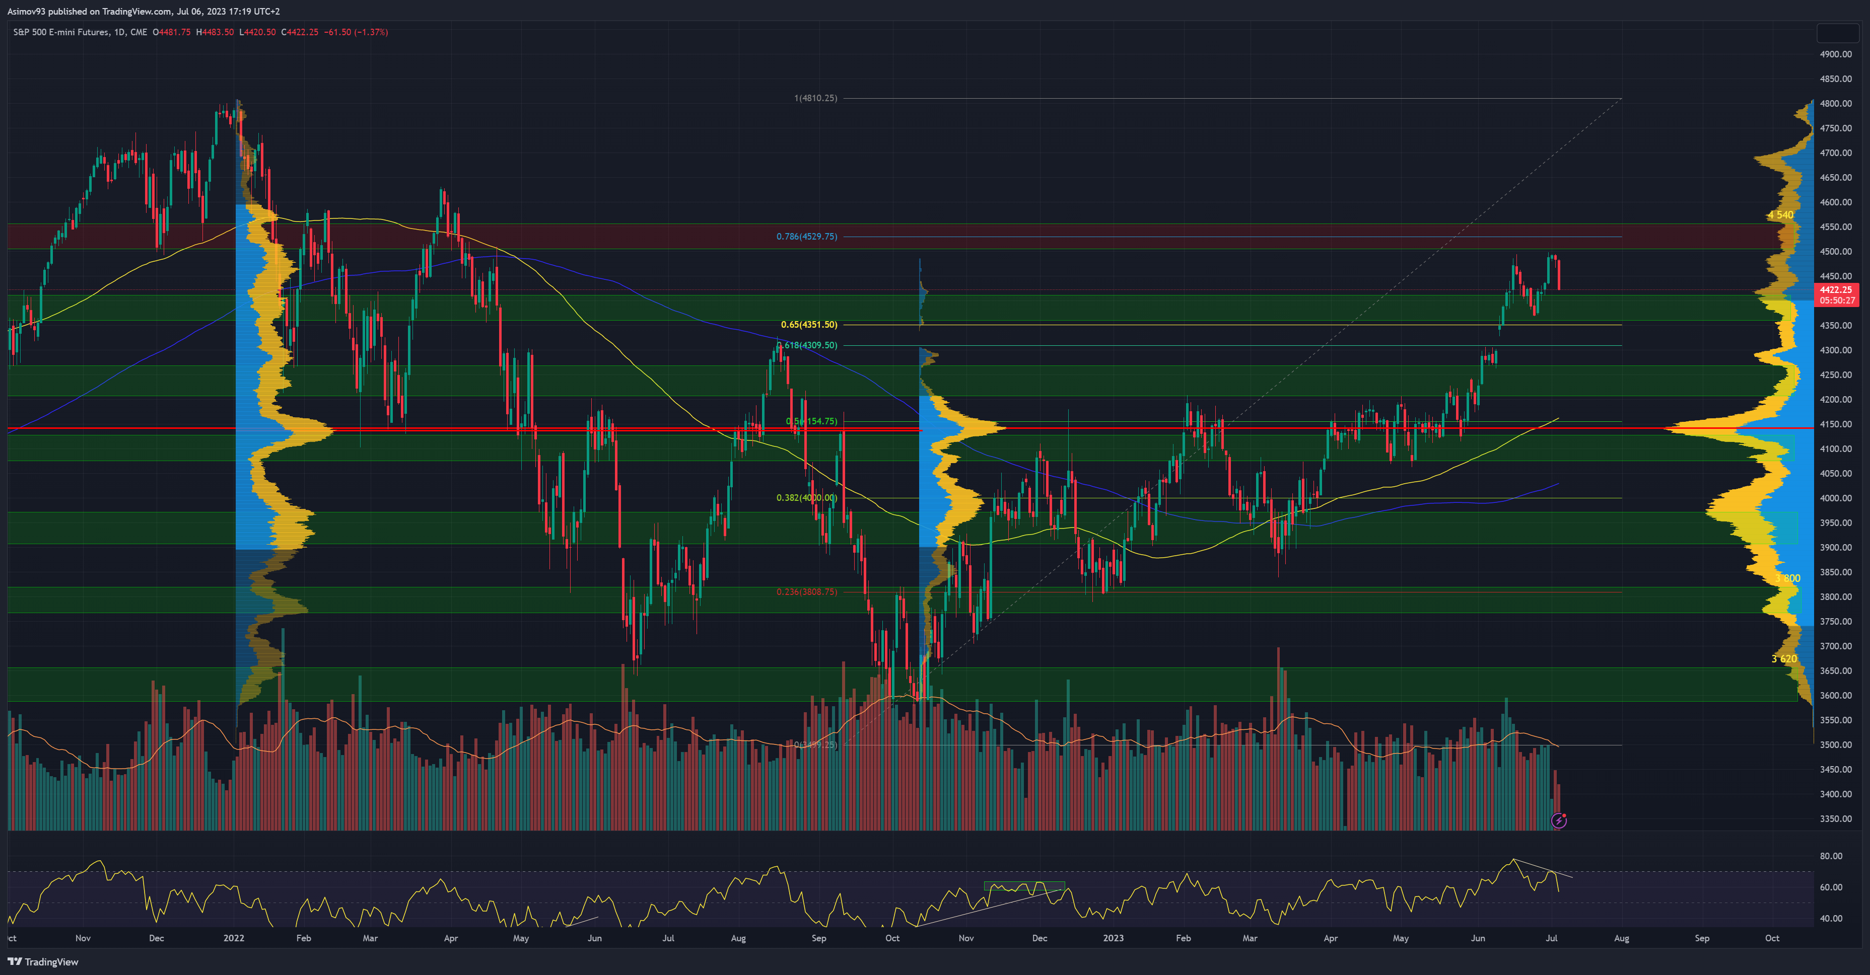
Task: Click the 4900.00 price scale label
Action: coord(1835,54)
